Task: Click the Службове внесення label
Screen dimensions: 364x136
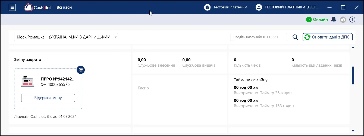Action: coord(156,65)
